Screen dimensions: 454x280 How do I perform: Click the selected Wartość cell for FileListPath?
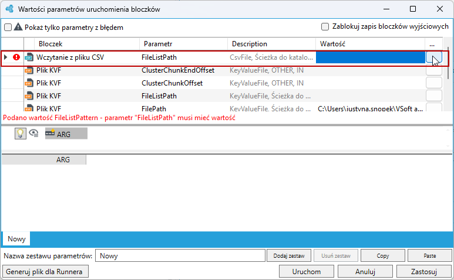pos(371,57)
